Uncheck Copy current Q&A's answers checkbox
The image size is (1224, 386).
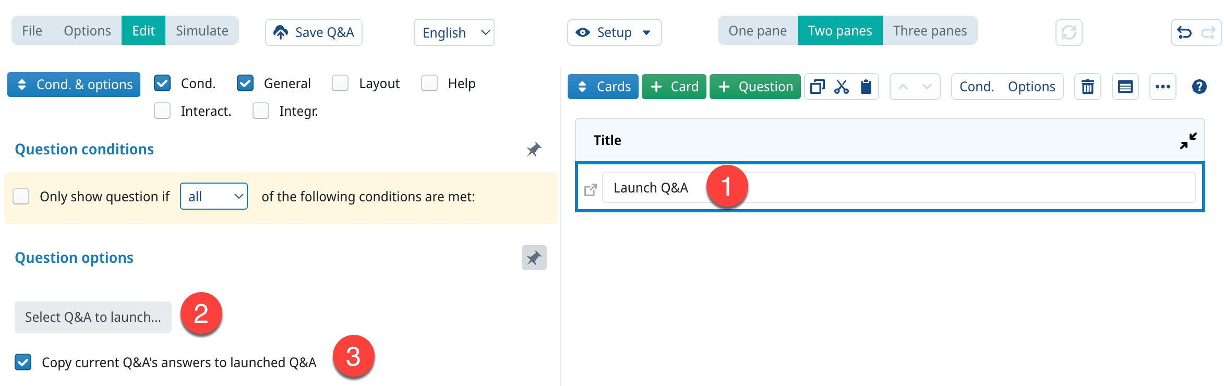pos(23,362)
